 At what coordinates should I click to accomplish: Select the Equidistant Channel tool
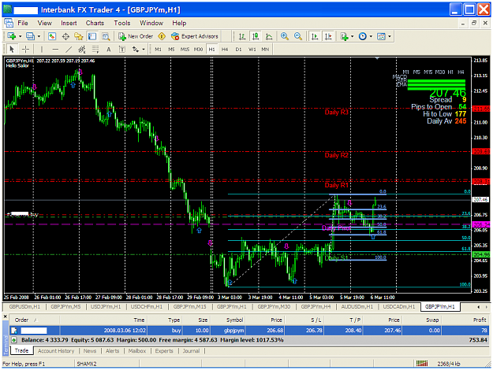82,50
